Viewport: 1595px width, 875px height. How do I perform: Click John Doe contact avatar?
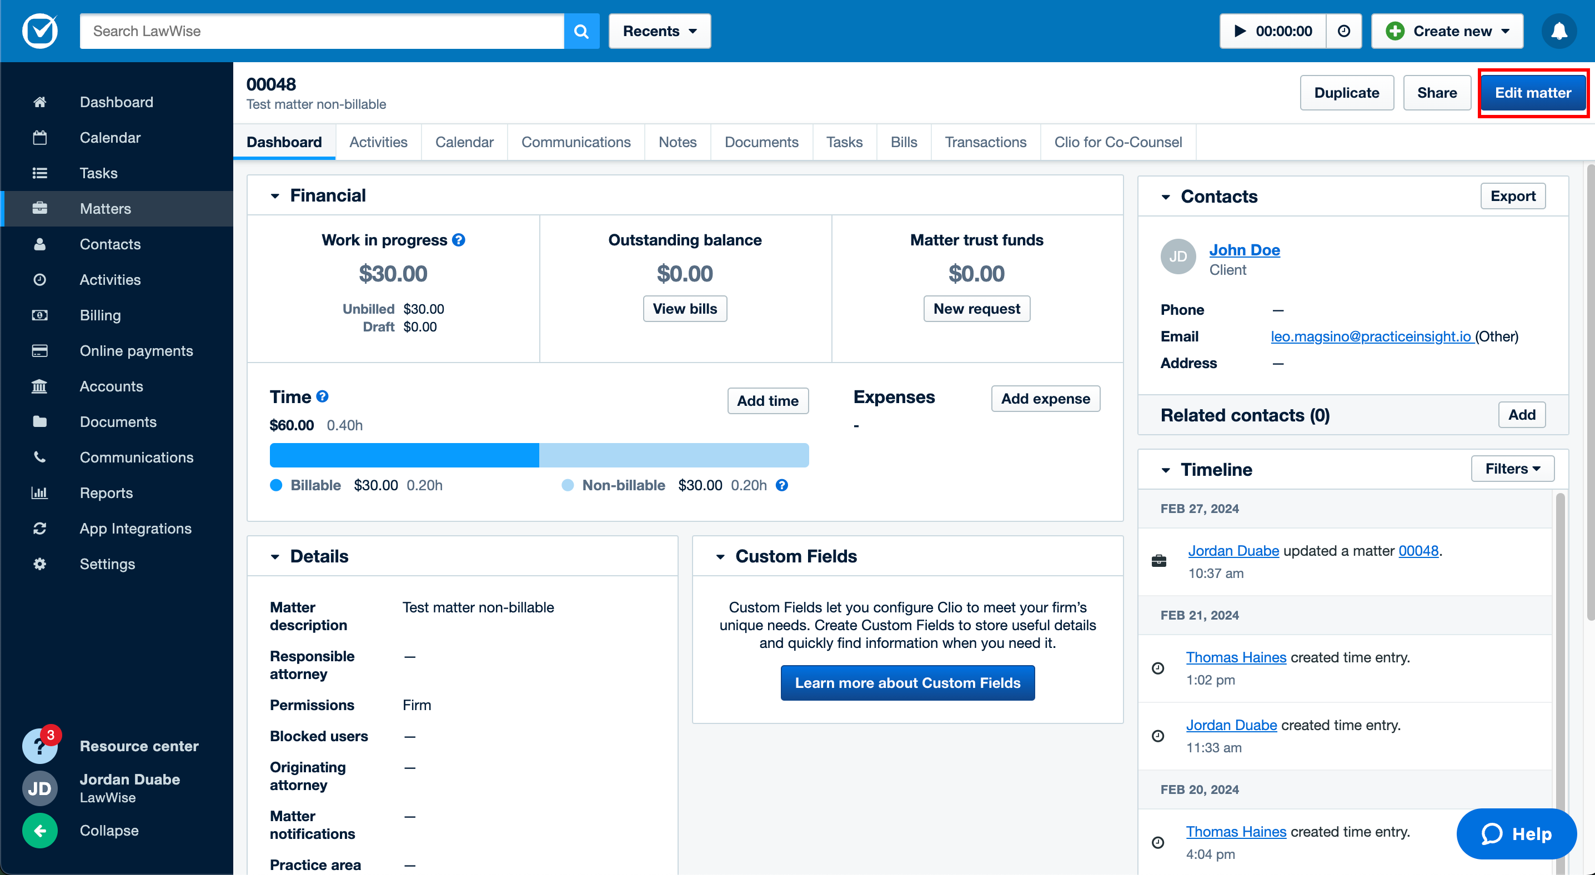(x=1178, y=256)
